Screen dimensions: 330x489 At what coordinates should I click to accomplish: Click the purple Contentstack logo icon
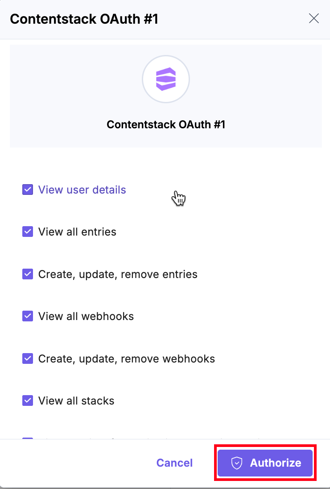point(166,79)
